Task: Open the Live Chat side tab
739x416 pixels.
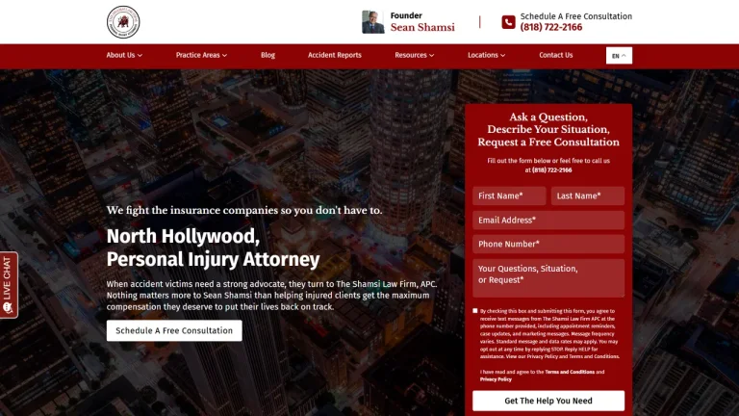Action: coord(8,285)
